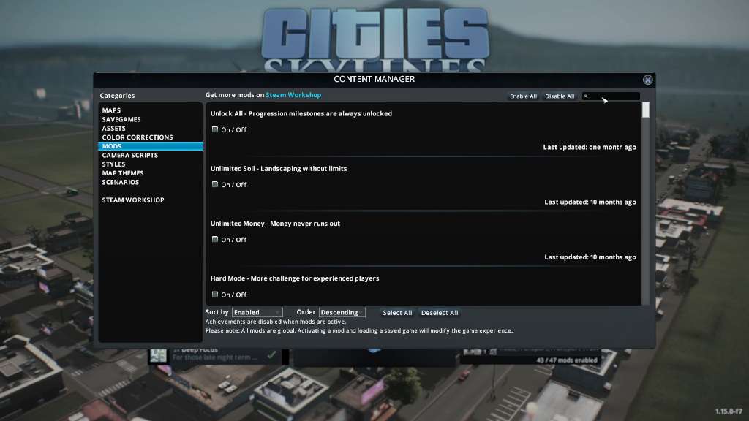Switch to the ASSETS category

(x=114, y=129)
